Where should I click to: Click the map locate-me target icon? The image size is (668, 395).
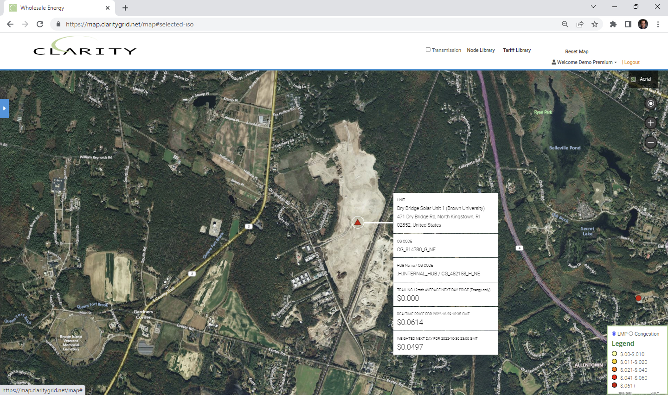coord(651,103)
